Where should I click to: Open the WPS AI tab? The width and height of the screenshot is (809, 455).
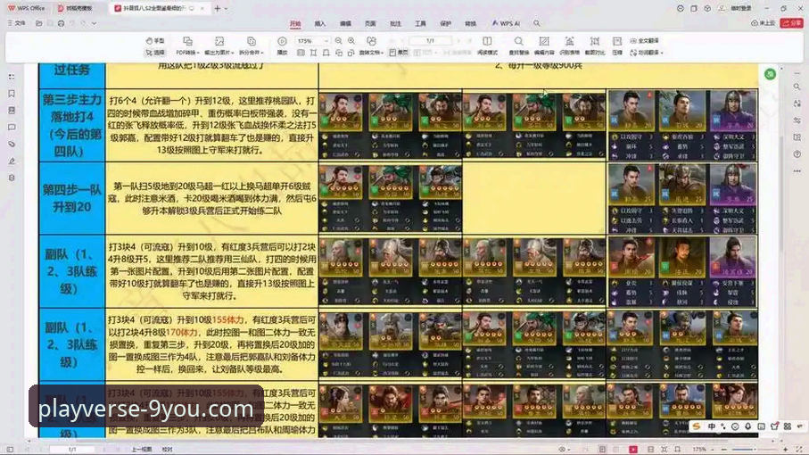point(506,24)
